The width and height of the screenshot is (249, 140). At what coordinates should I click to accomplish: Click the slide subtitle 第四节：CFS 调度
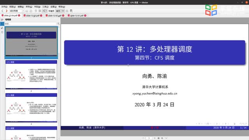tap(155, 58)
